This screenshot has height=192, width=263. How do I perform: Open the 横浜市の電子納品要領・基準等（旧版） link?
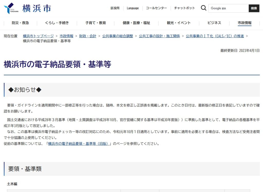[x=79, y=144]
